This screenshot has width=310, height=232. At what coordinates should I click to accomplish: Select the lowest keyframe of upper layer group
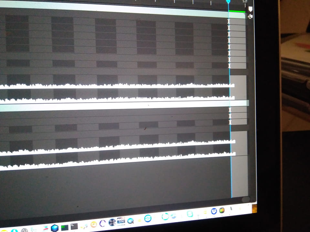(230, 66)
